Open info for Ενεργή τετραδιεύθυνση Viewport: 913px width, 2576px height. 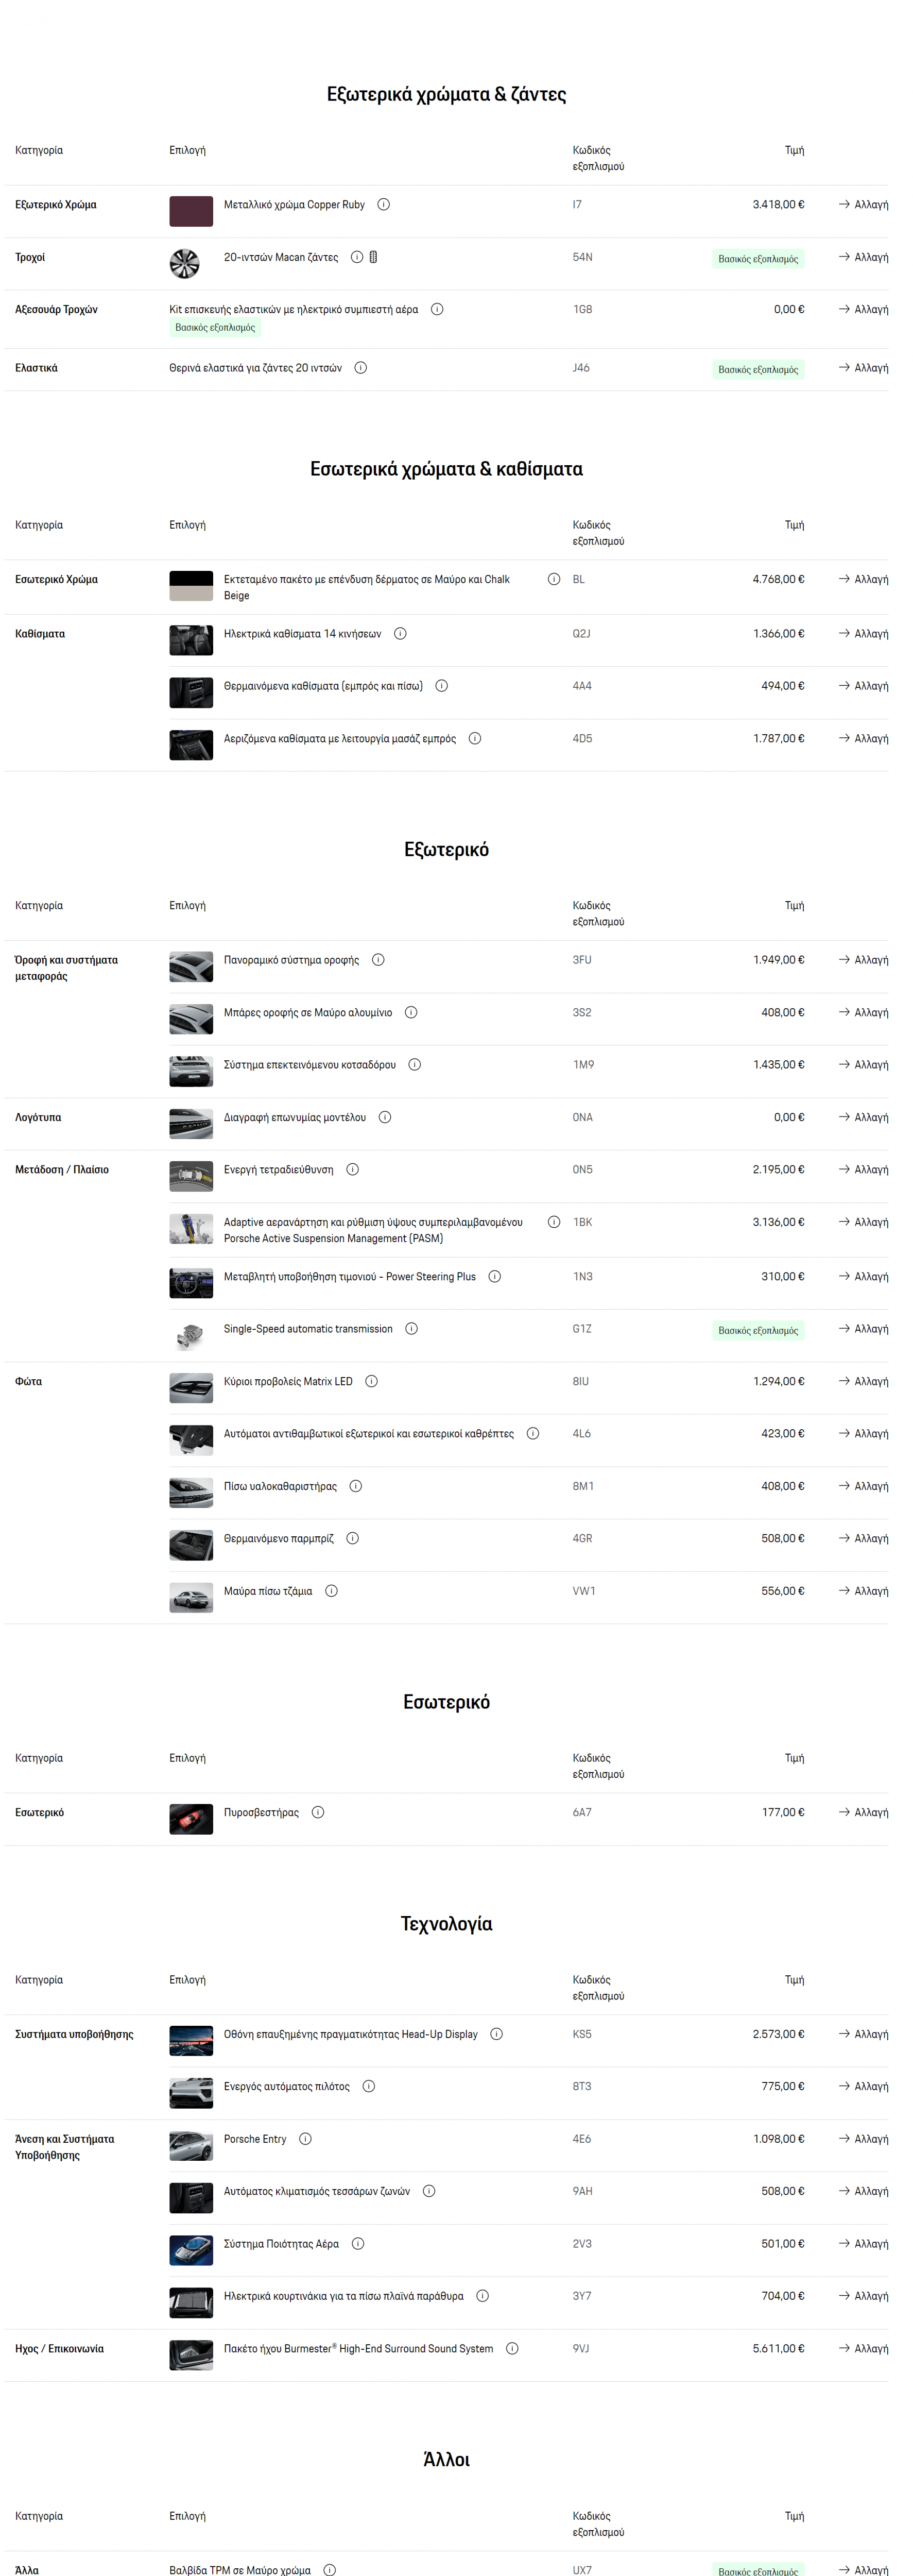(x=353, y=1170)
